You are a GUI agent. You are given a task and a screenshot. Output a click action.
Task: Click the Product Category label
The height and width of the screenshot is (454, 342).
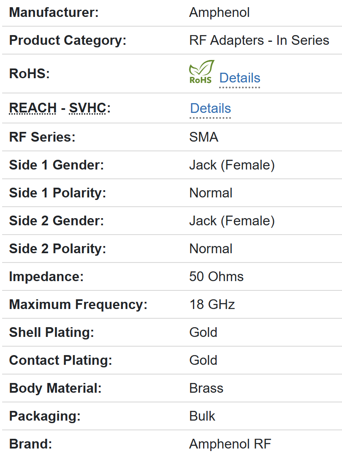(x=68, y=41)
